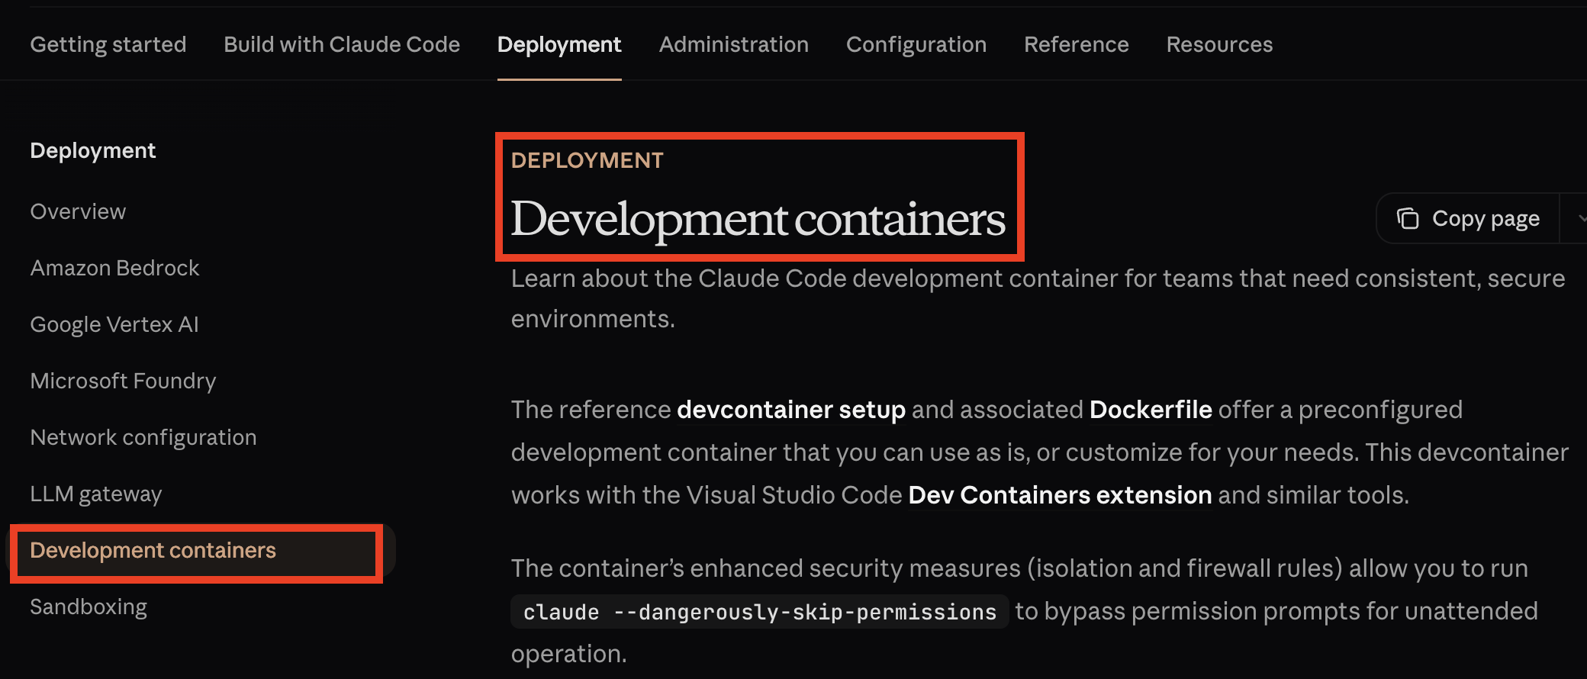The height and width of the screenshot is (679, 1587).
Task: Open the Amazon Bedrock page
Action: (114, 268)
